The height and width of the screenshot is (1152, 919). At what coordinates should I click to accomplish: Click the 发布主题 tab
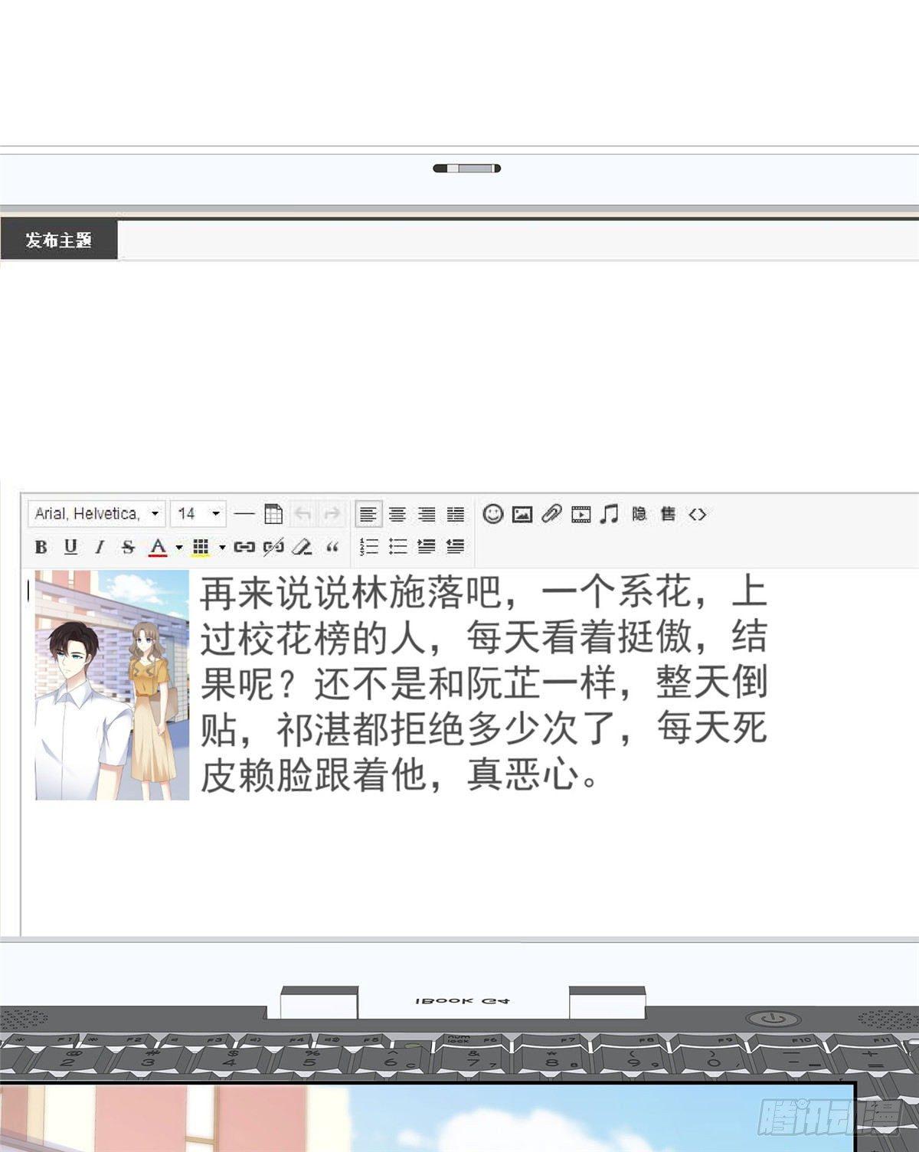coord(59,240)
